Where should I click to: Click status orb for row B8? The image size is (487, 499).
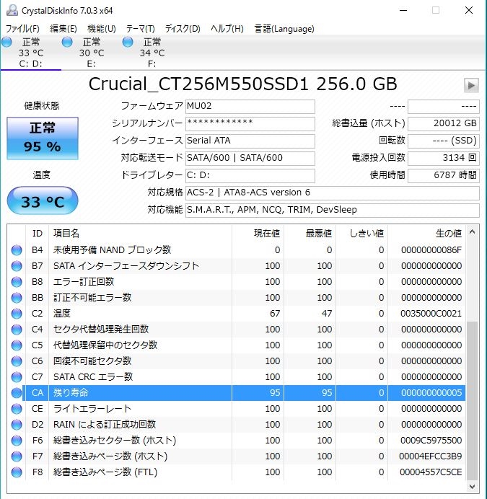[17, 282]
